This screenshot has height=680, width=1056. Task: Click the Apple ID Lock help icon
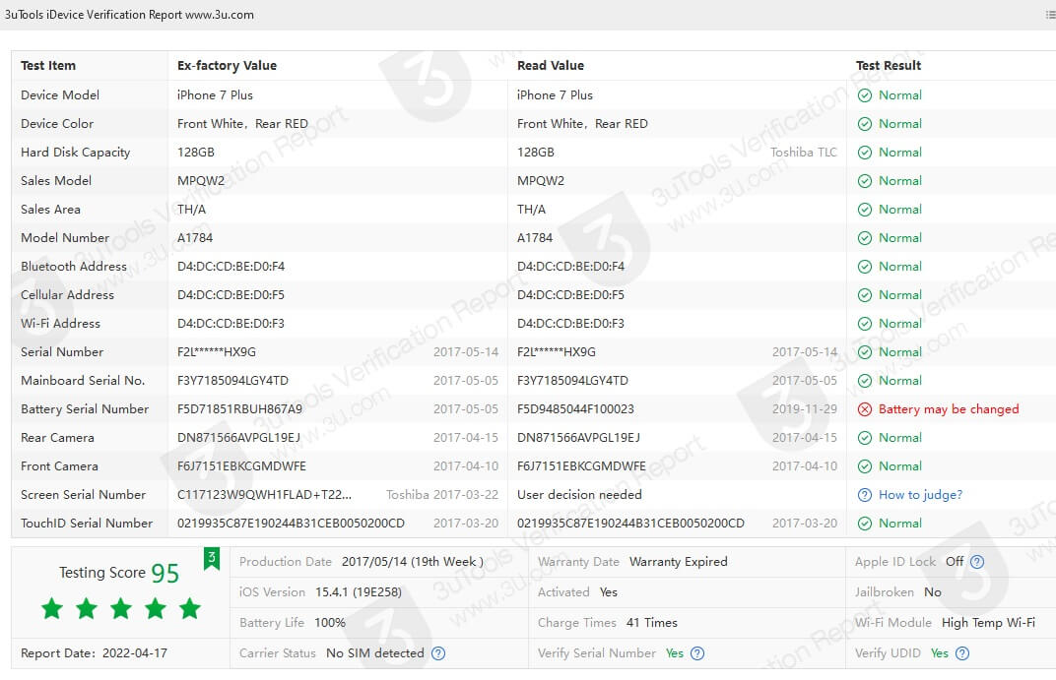[x=977, y=562]
